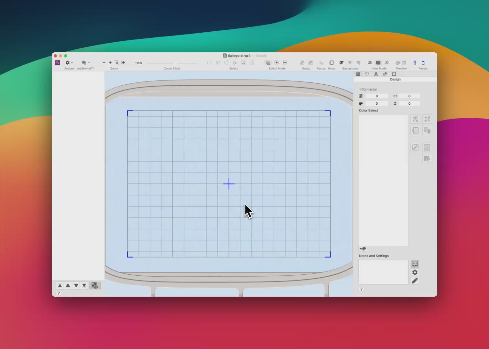
Task: Open the Hoop selection tool
Action: [x=331, y=63]
